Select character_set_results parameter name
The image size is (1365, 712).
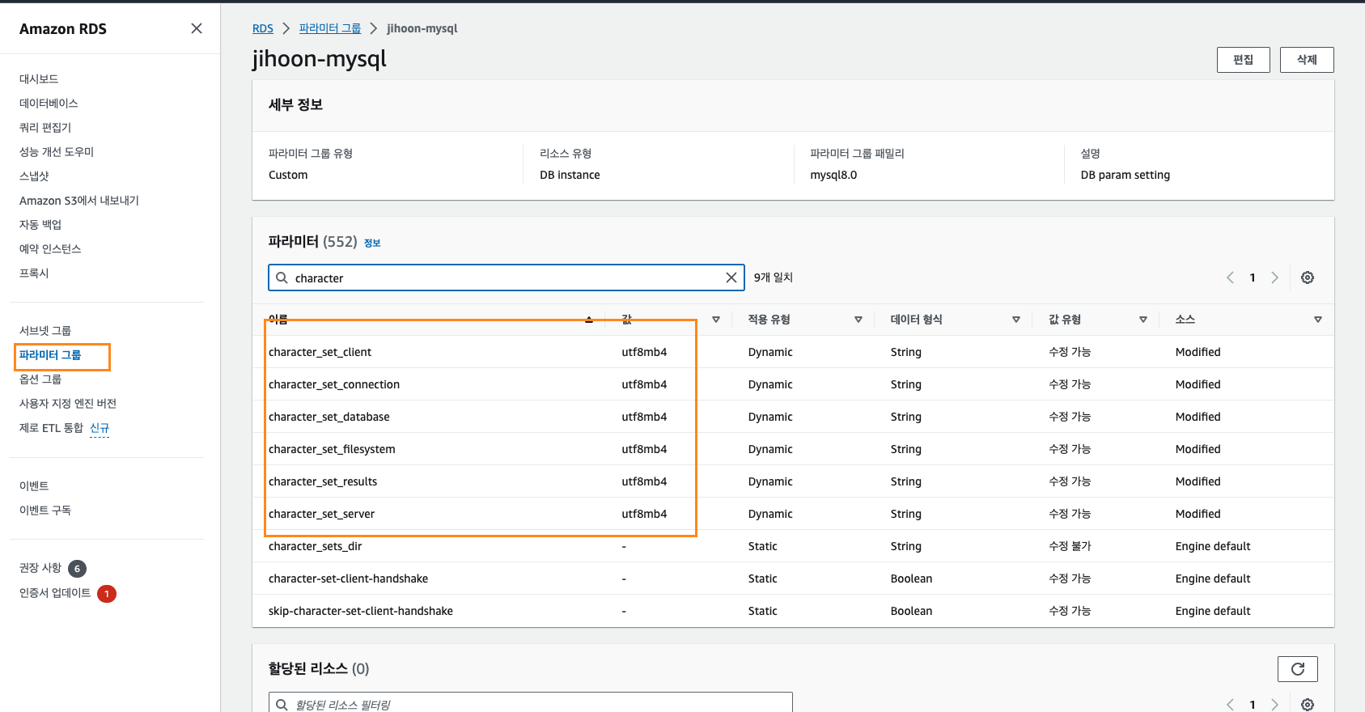[323, 481]
